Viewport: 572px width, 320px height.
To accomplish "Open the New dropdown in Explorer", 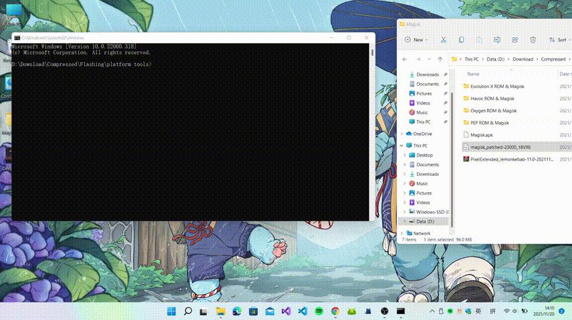I will pos(416,40).
